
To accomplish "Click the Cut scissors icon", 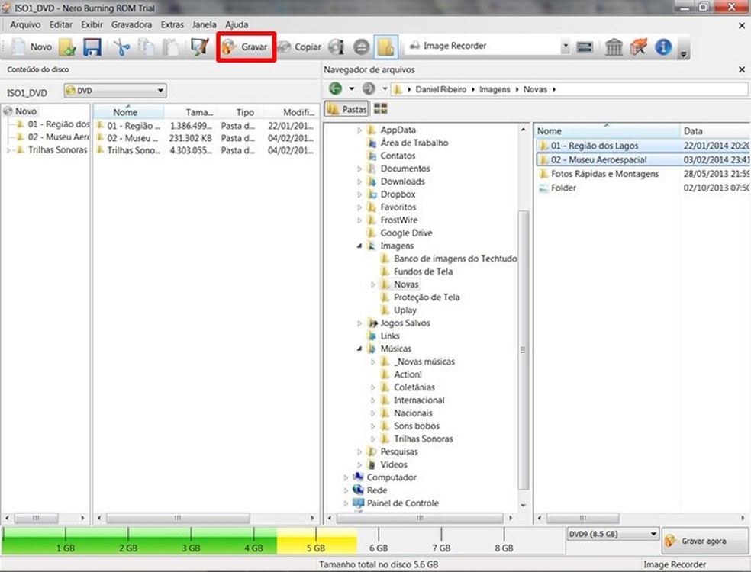I will [x=122, y=47].
